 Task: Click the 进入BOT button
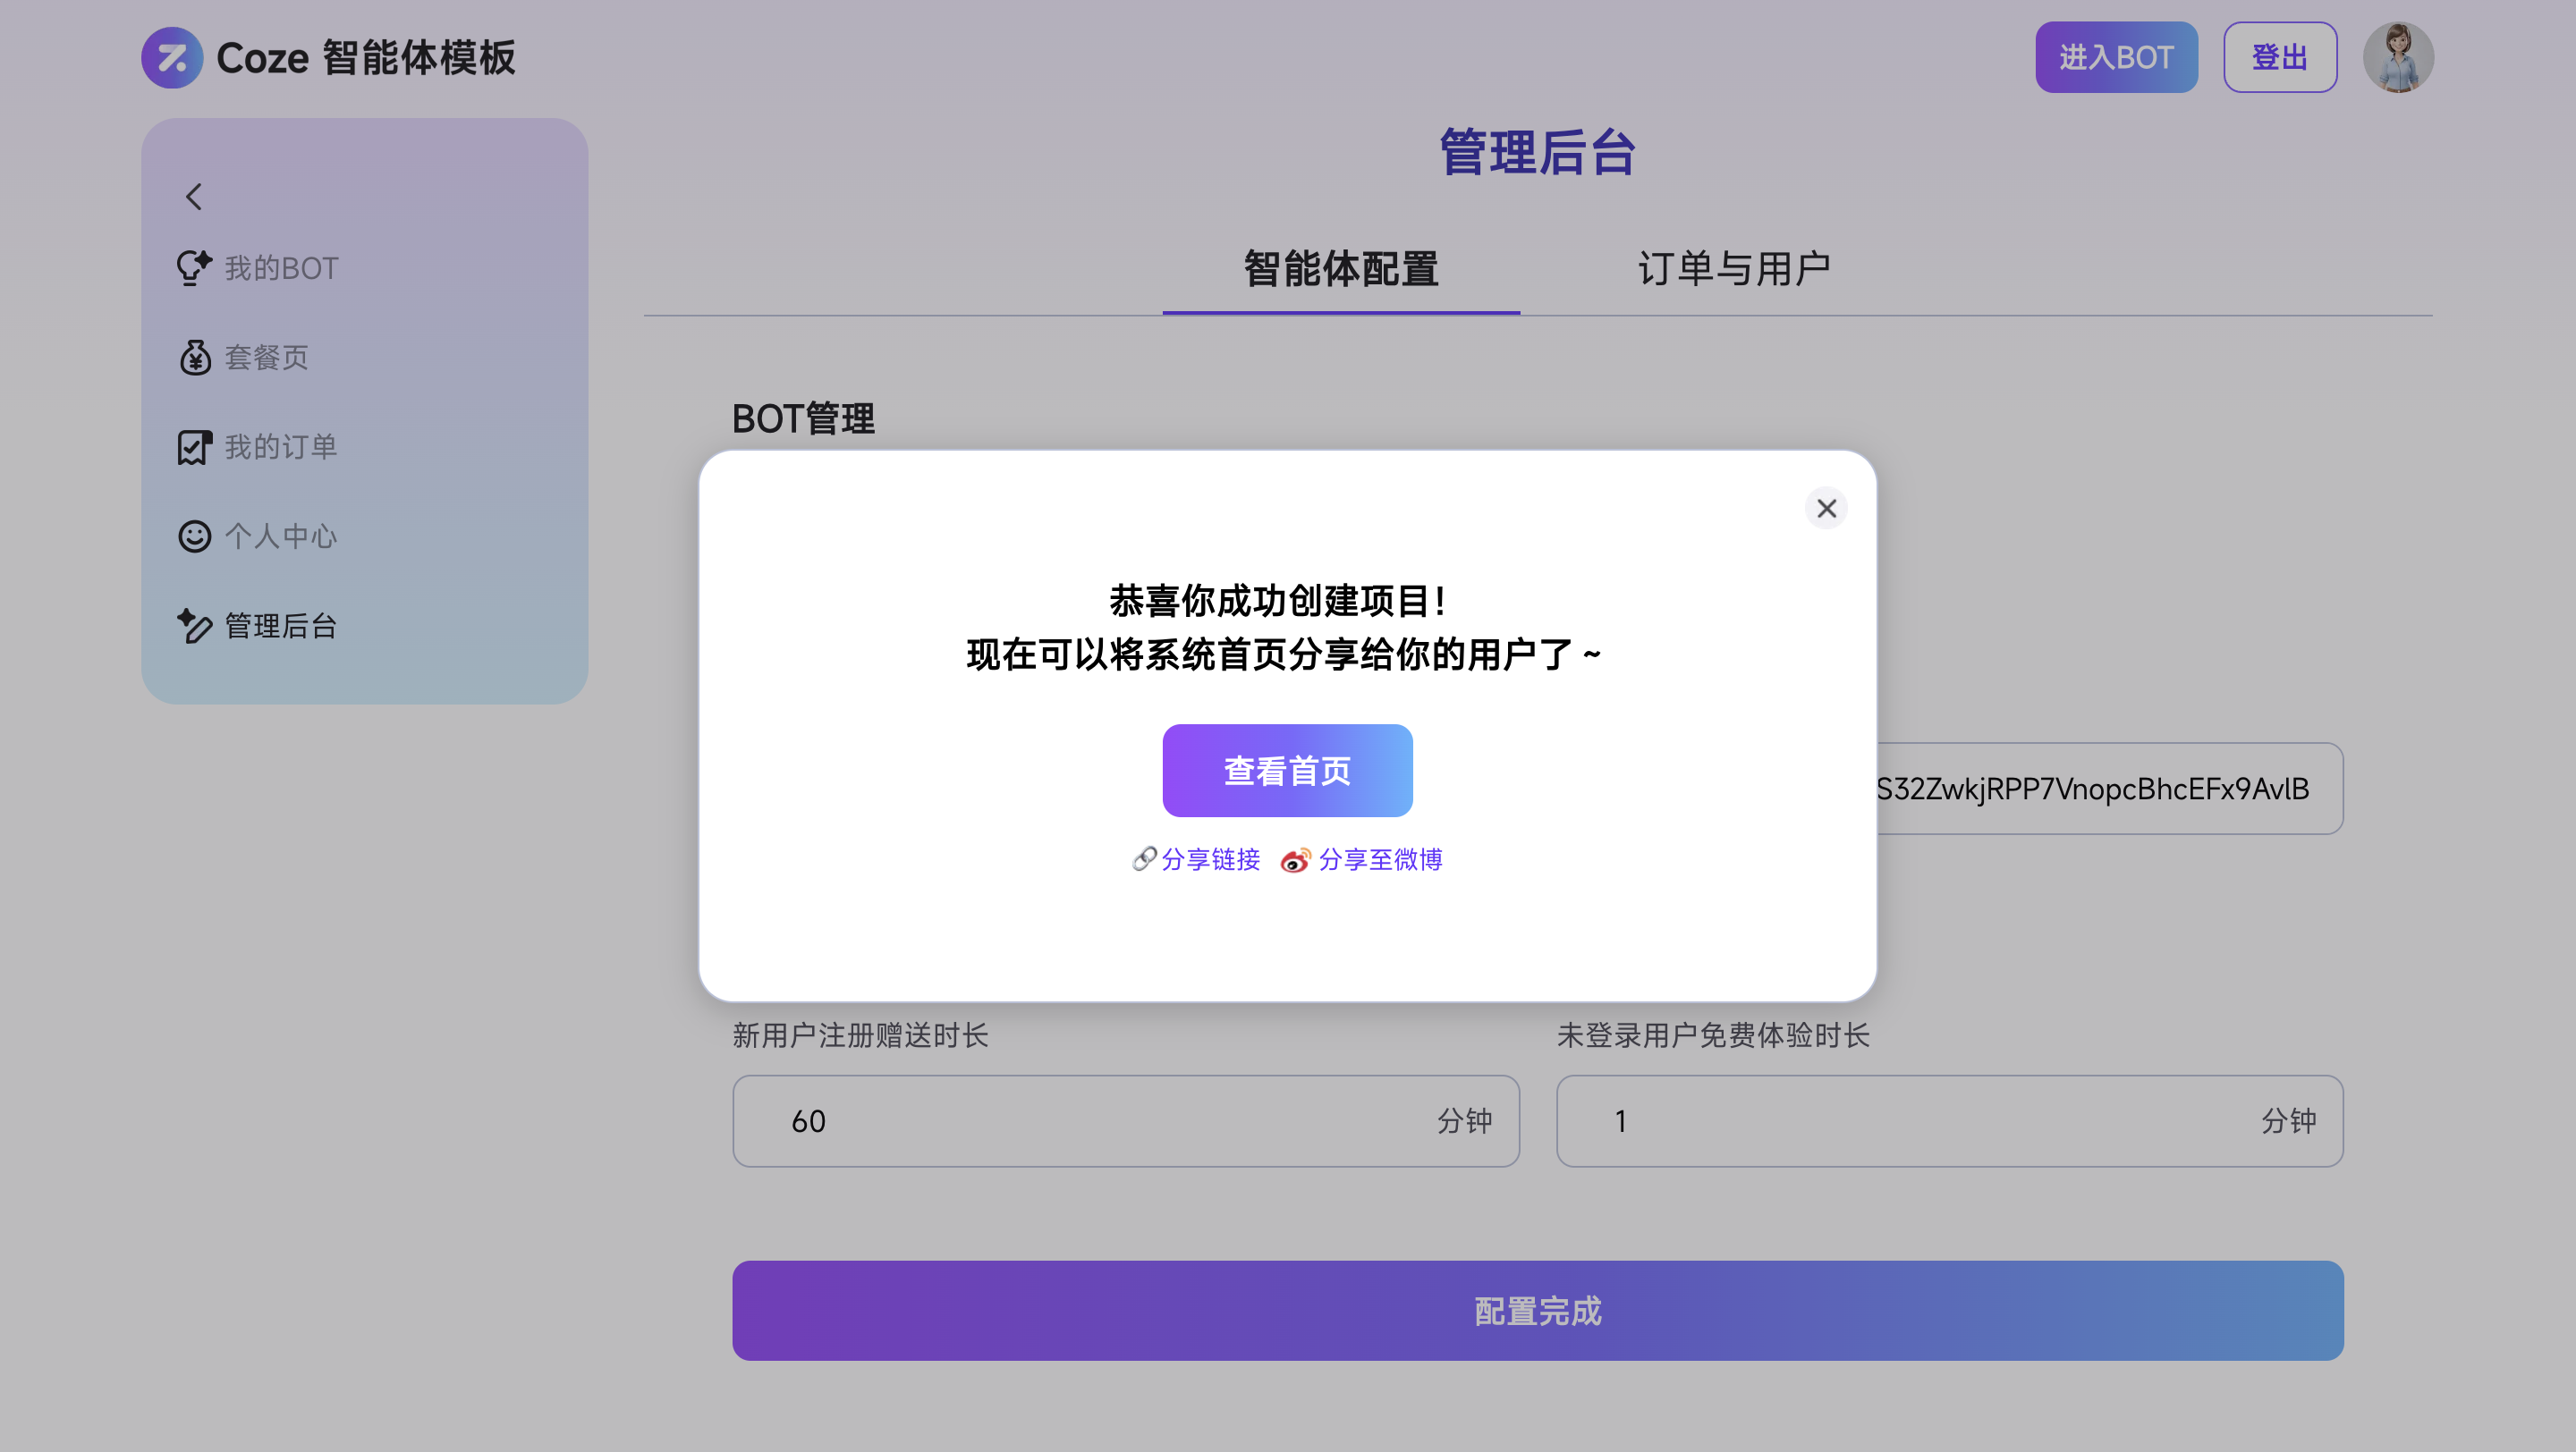click(x=2116, y=57)
